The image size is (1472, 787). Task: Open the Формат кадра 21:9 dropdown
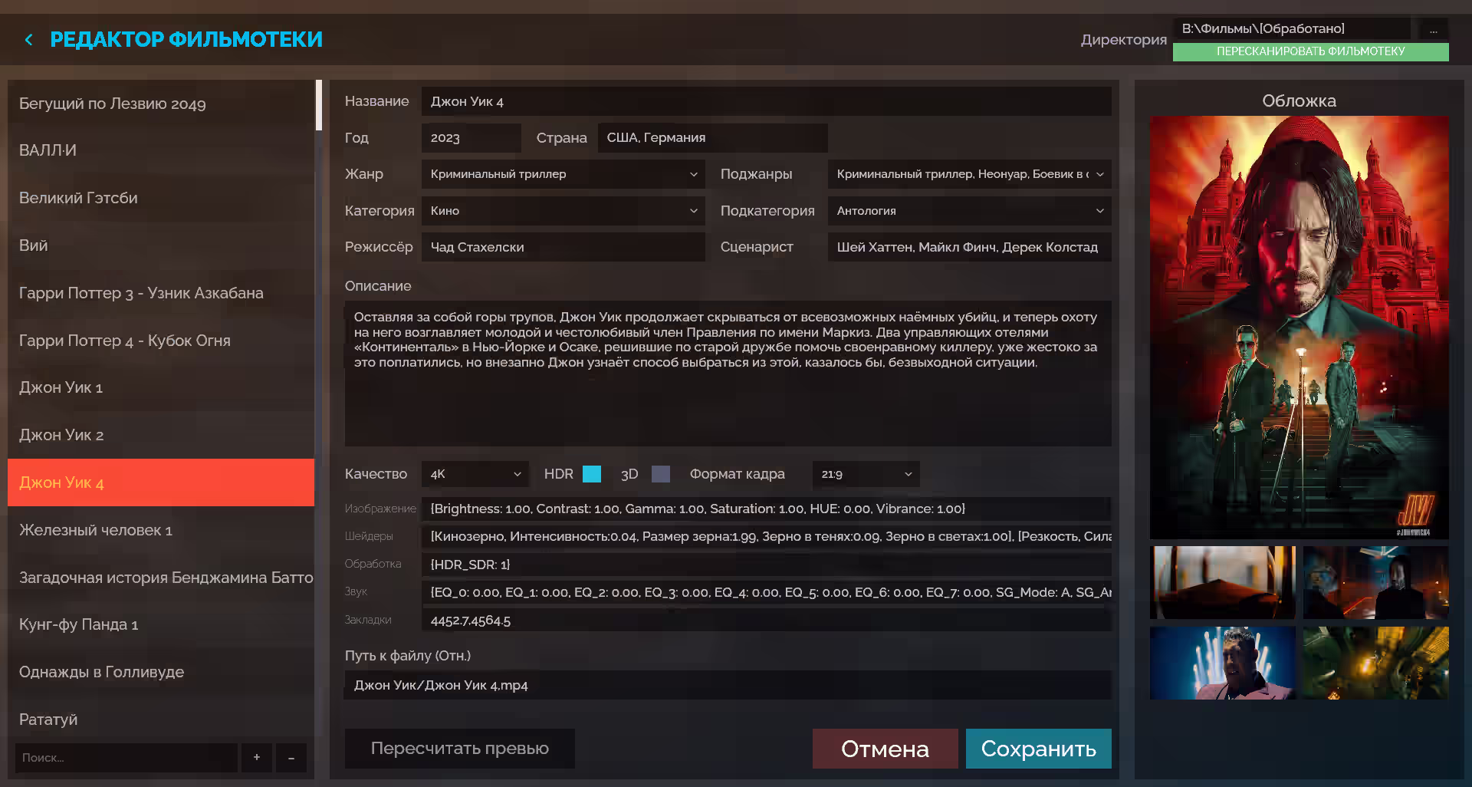click(x=866, y=474)
